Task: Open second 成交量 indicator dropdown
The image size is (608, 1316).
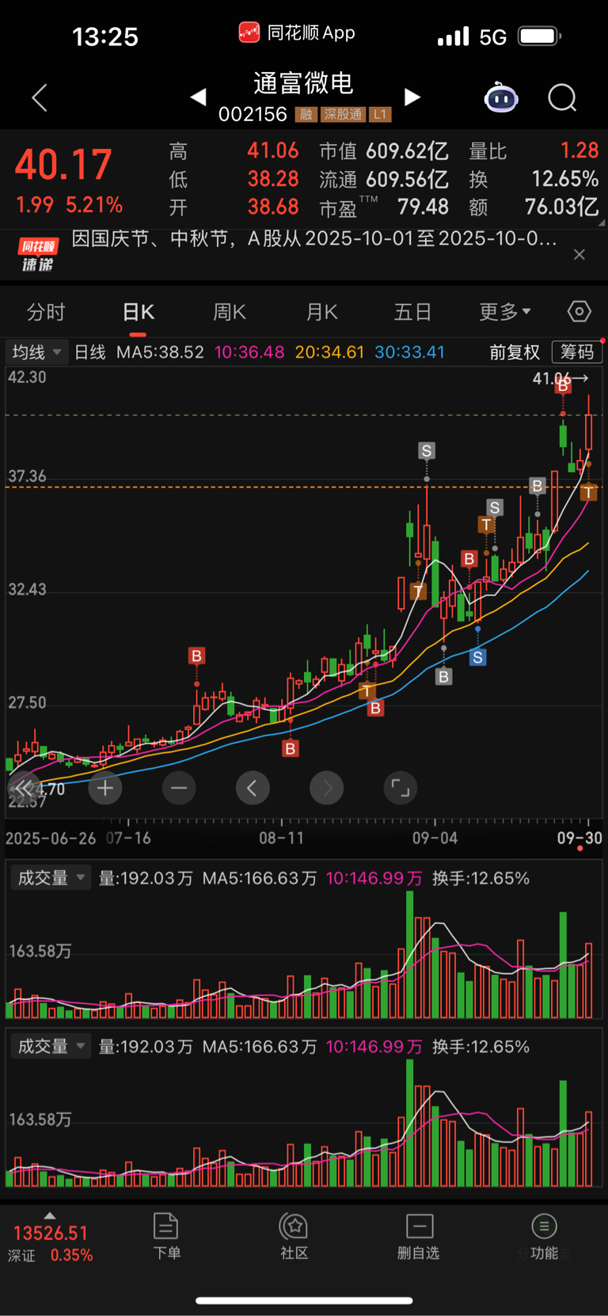Action: click(51, 1047)
